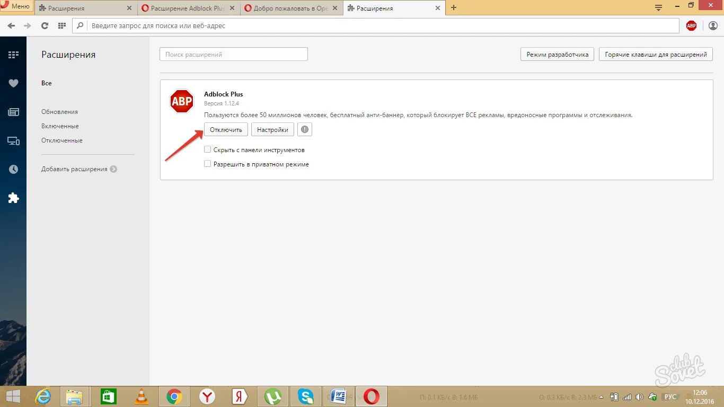Open the tab menu icon in the title bar
This screenshot has height=407, width=724.
[x=659, y=8]
